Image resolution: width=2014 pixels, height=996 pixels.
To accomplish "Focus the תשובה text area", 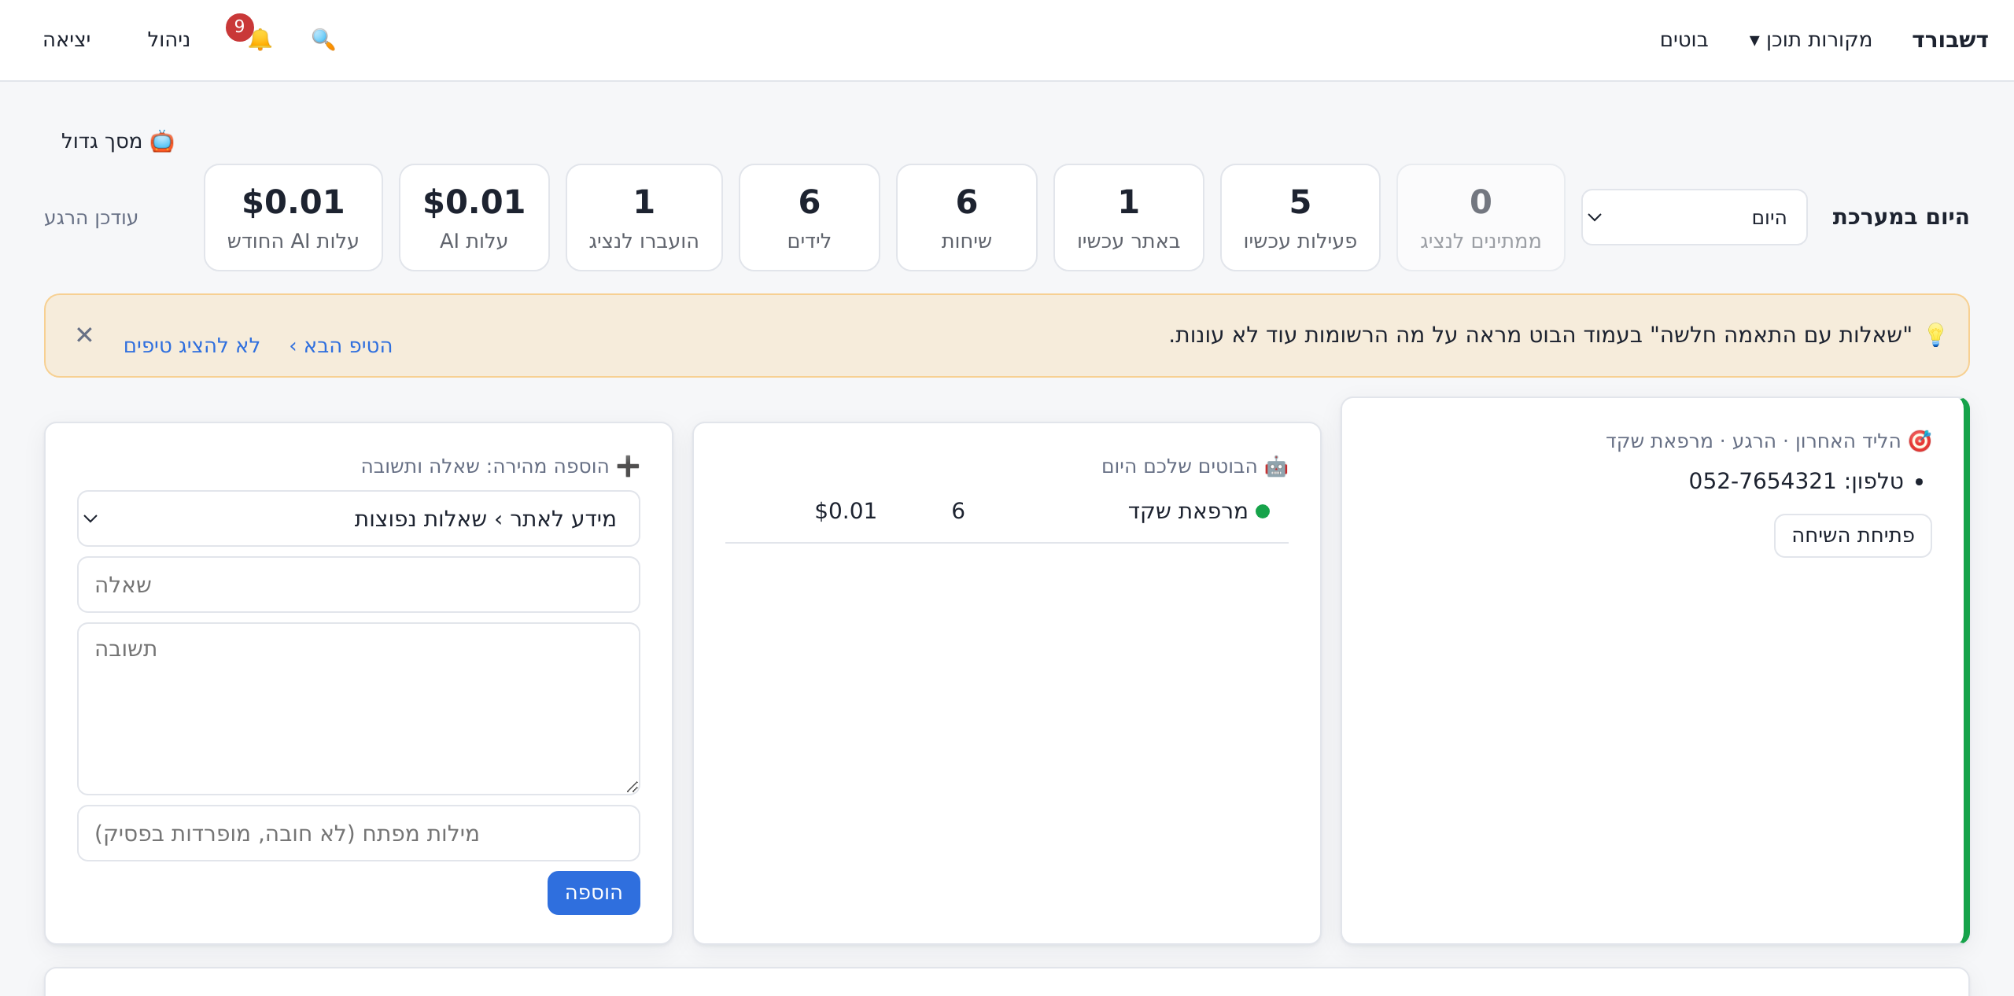I will 359,709.
